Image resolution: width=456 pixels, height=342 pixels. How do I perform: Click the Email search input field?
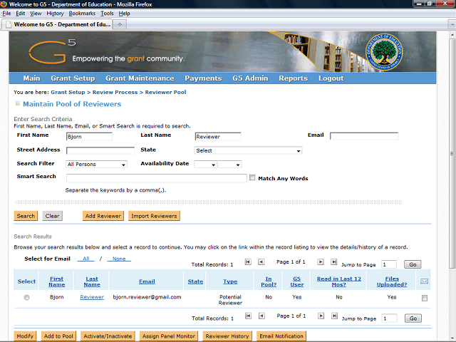[x=364, y=136]
